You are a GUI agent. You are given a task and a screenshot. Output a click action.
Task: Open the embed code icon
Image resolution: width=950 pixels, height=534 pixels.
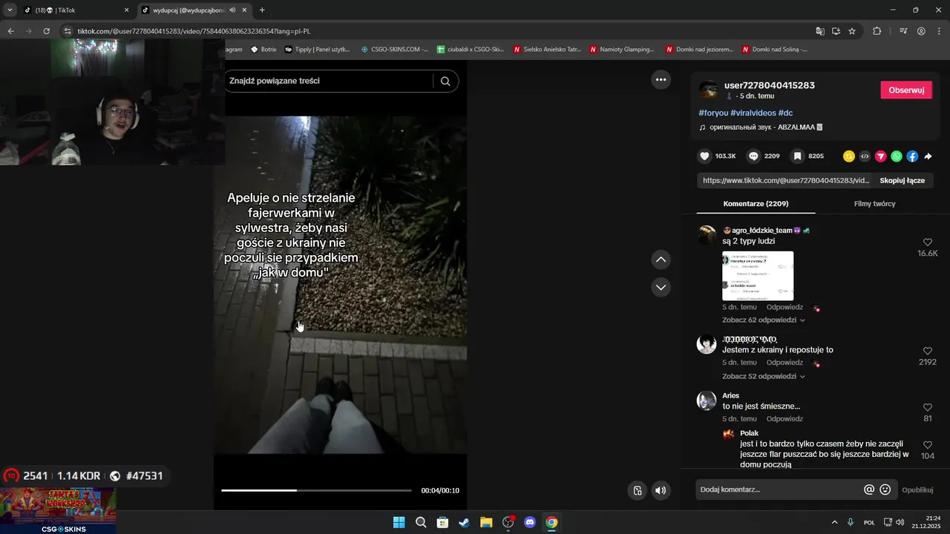click(865, 156)
